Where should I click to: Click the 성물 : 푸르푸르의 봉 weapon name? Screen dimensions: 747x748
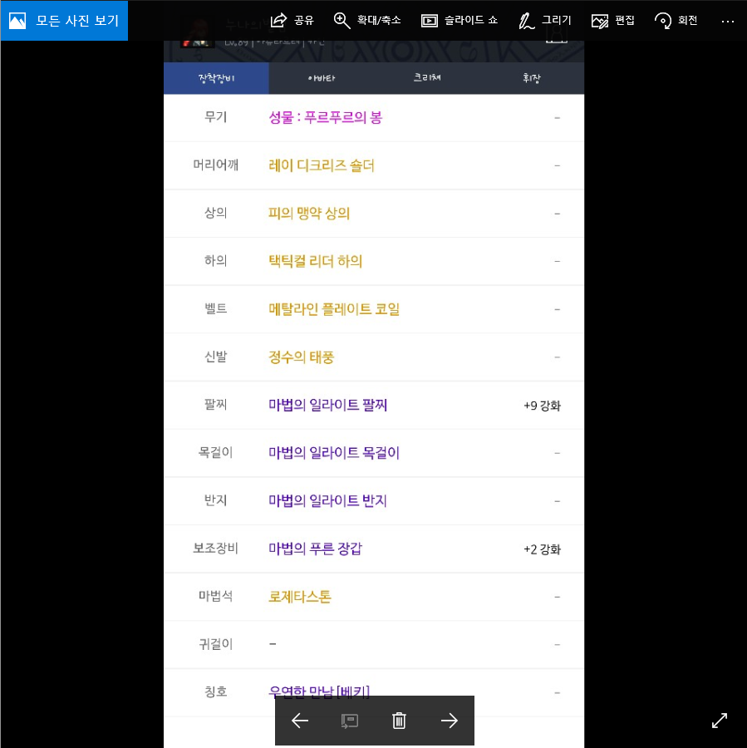(x=326, y=118)
